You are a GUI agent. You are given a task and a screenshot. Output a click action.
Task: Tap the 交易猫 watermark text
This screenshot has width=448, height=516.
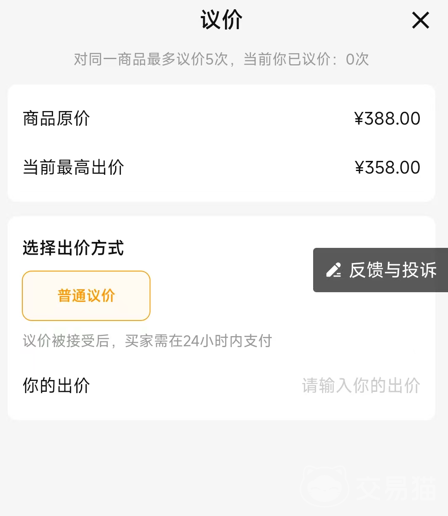pos(395,488)
